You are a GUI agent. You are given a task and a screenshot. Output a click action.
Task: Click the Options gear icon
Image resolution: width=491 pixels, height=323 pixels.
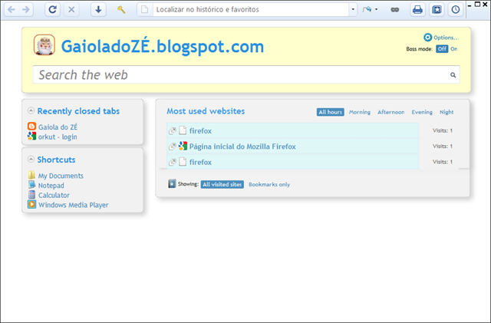(x=427, y=38)
